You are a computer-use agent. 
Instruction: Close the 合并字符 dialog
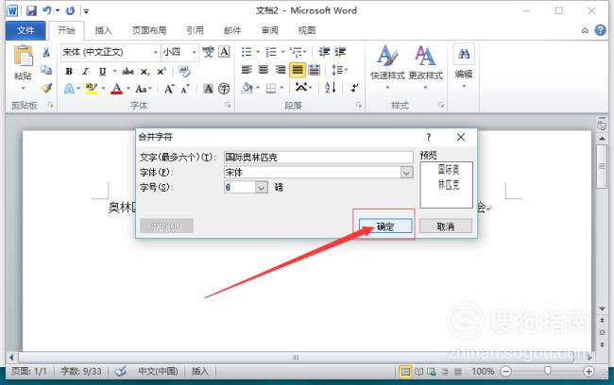(461, 137)
